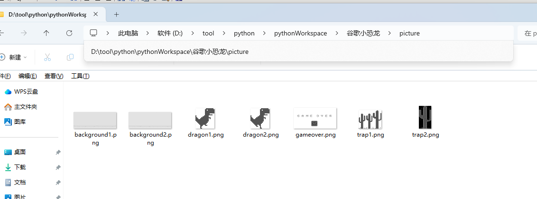The image size is (537, 199).
Task: Open the 编辑(E) menu
Action: pos(28,76)
